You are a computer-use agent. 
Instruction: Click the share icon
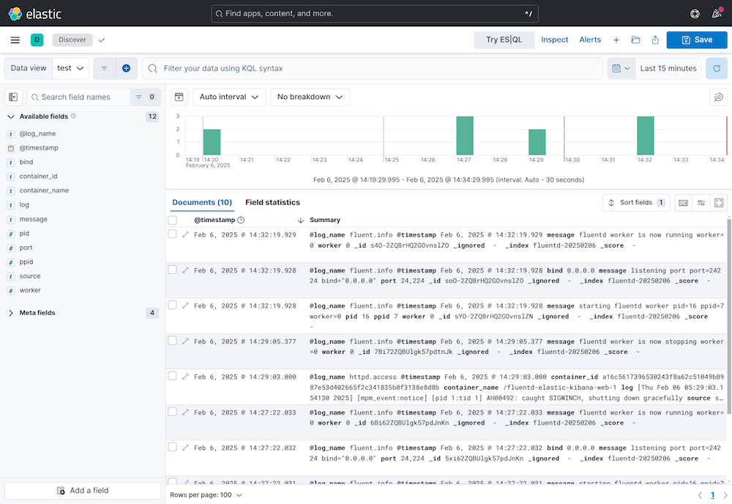655,40
